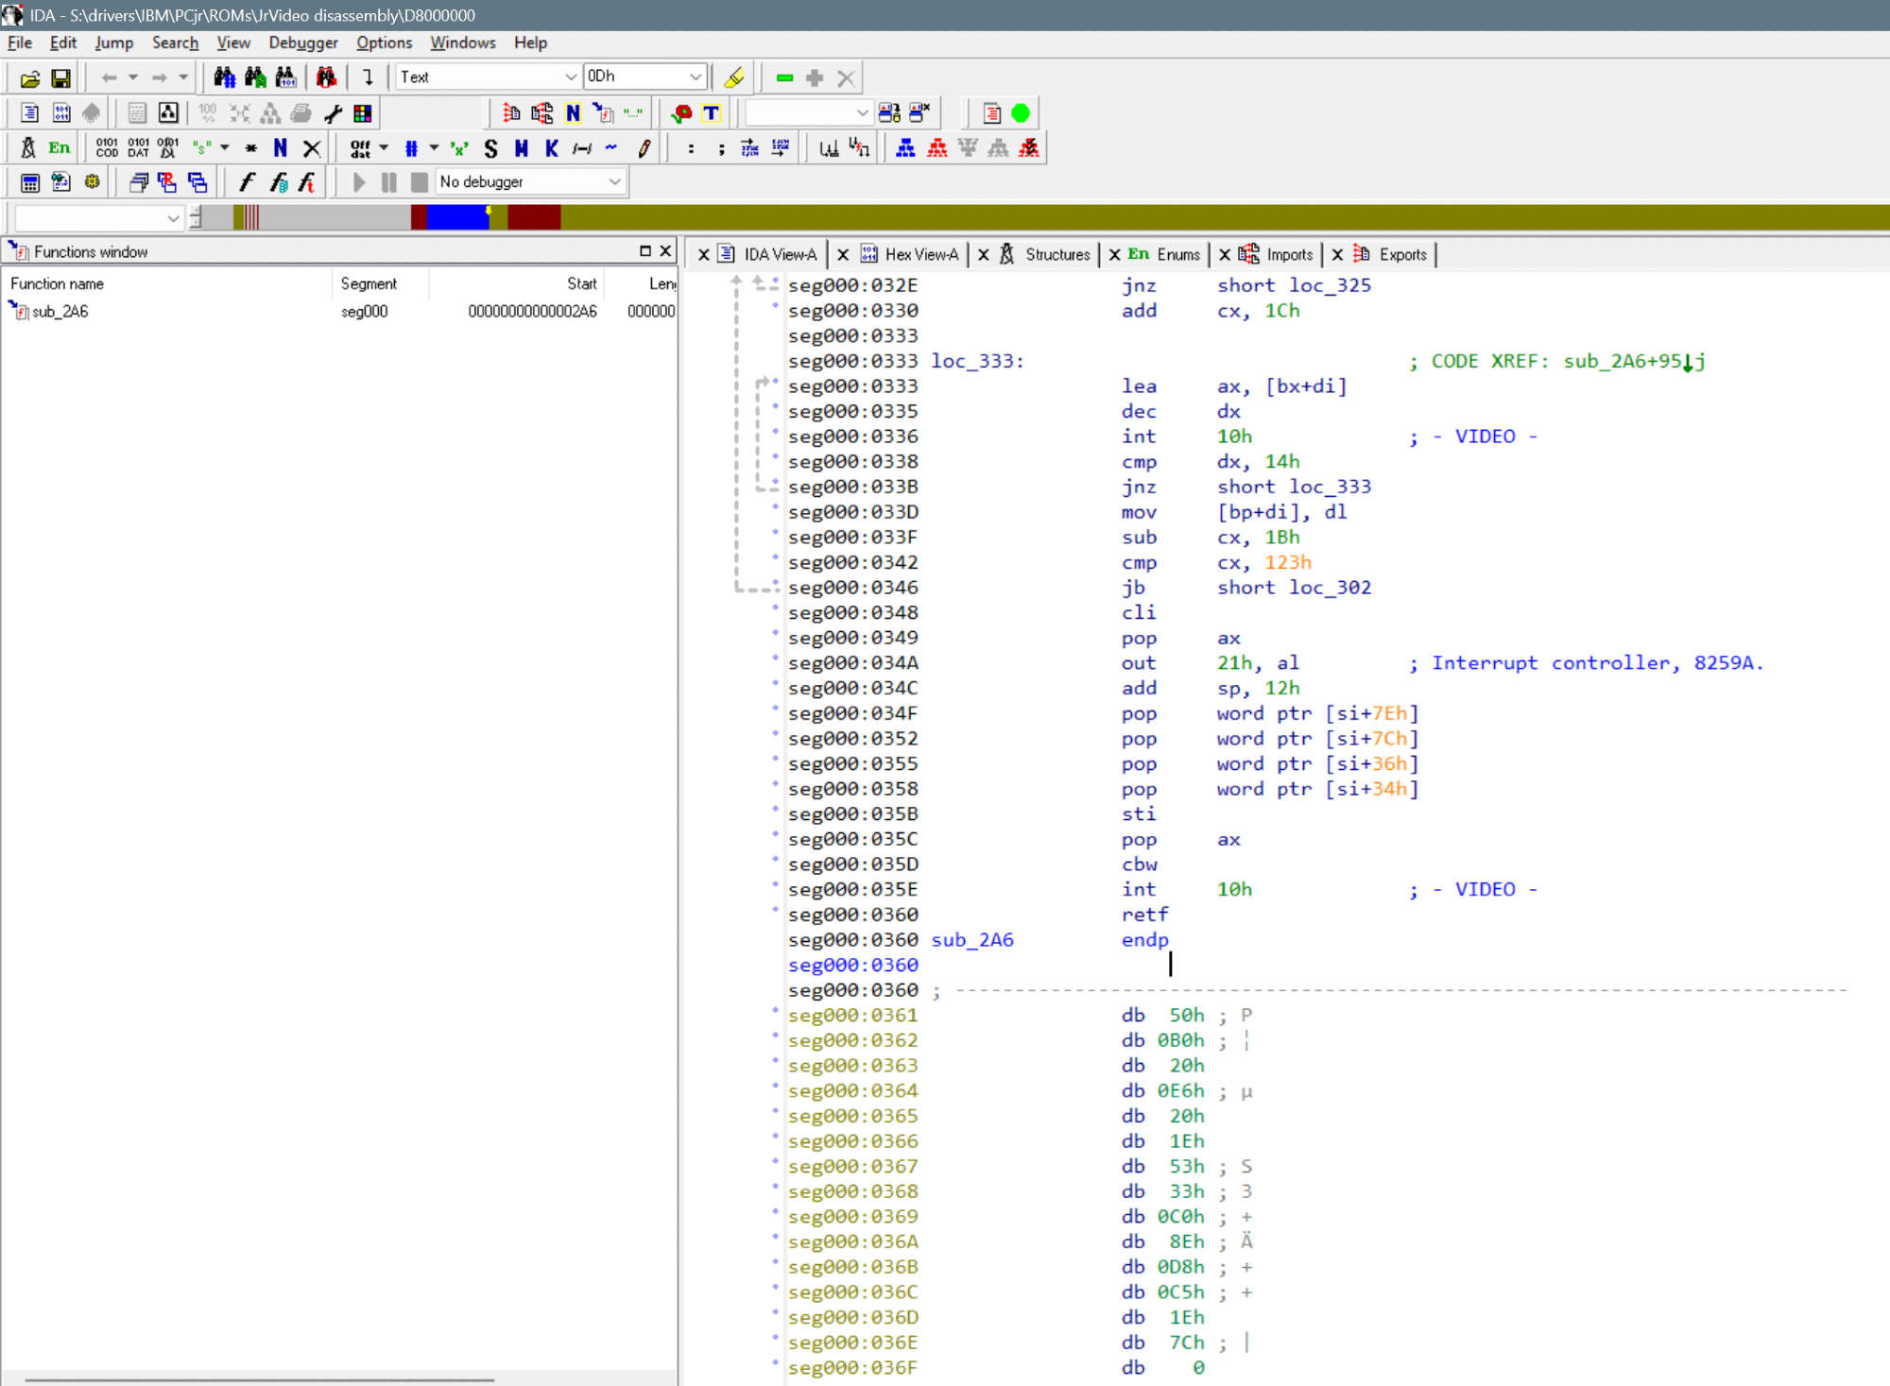
Task: Click the blue function-calls graph icon
Action: coord(905,148)
